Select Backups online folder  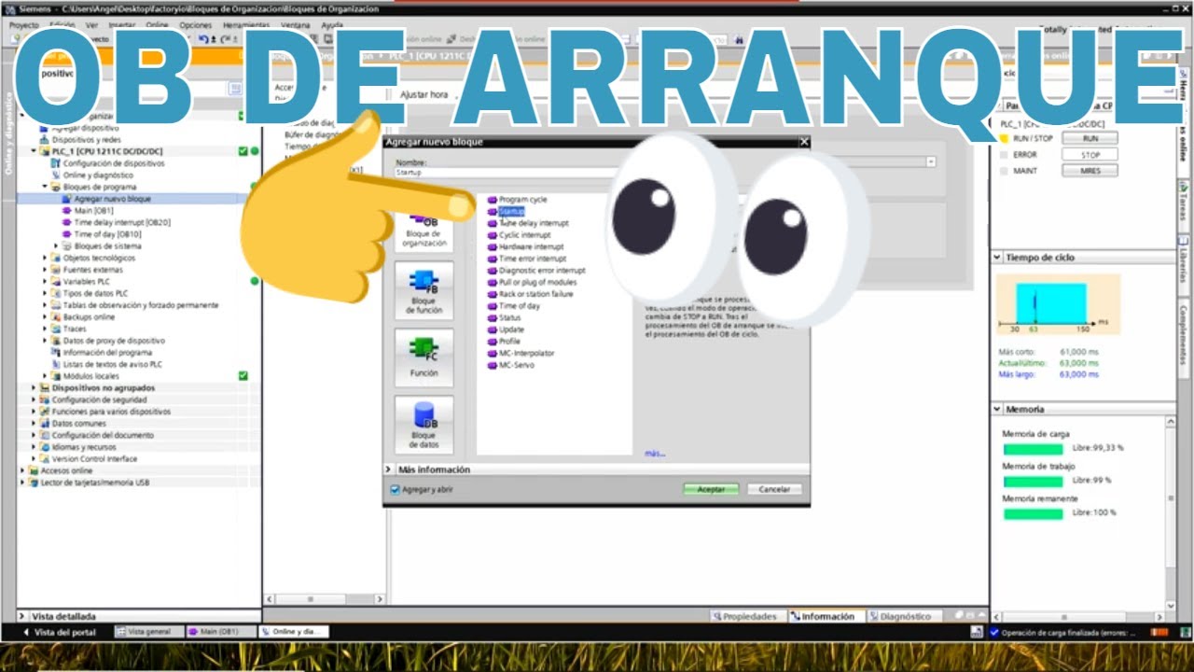(89, 317)
